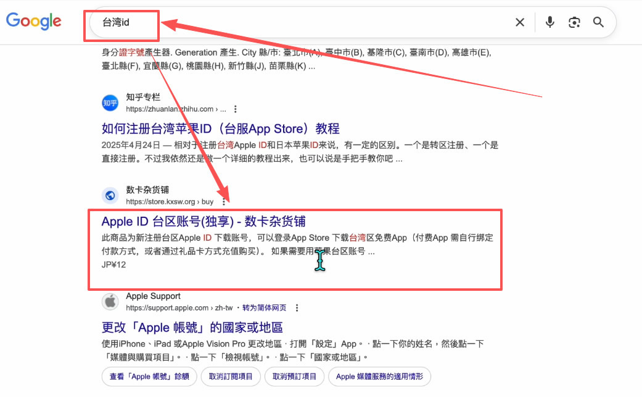Click the Google logo
The width and height of the screenshot is (642, 397).
(33, 21)
